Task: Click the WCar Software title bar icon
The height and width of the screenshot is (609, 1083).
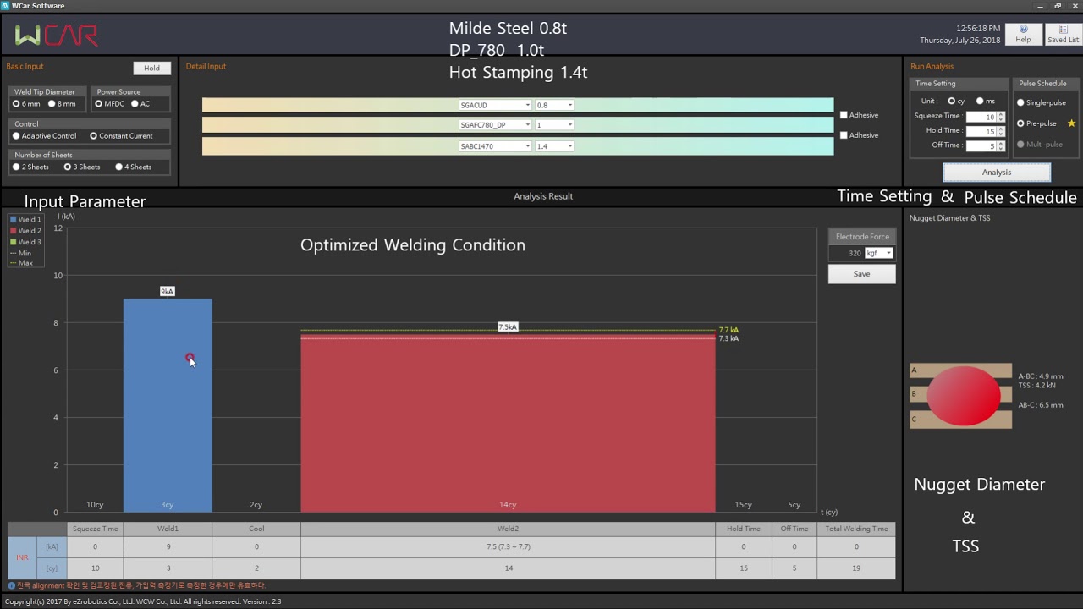Action: tap(5, 6)
